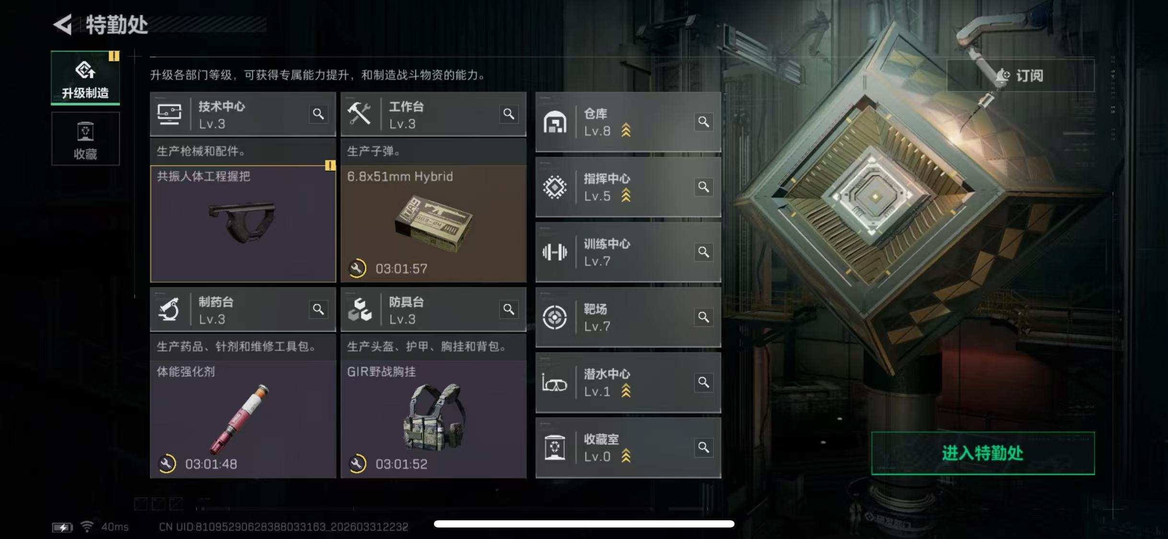Open the 6.8x51mm Hybrid ammo production card
1168x539 pixels.
pos(433,224)
